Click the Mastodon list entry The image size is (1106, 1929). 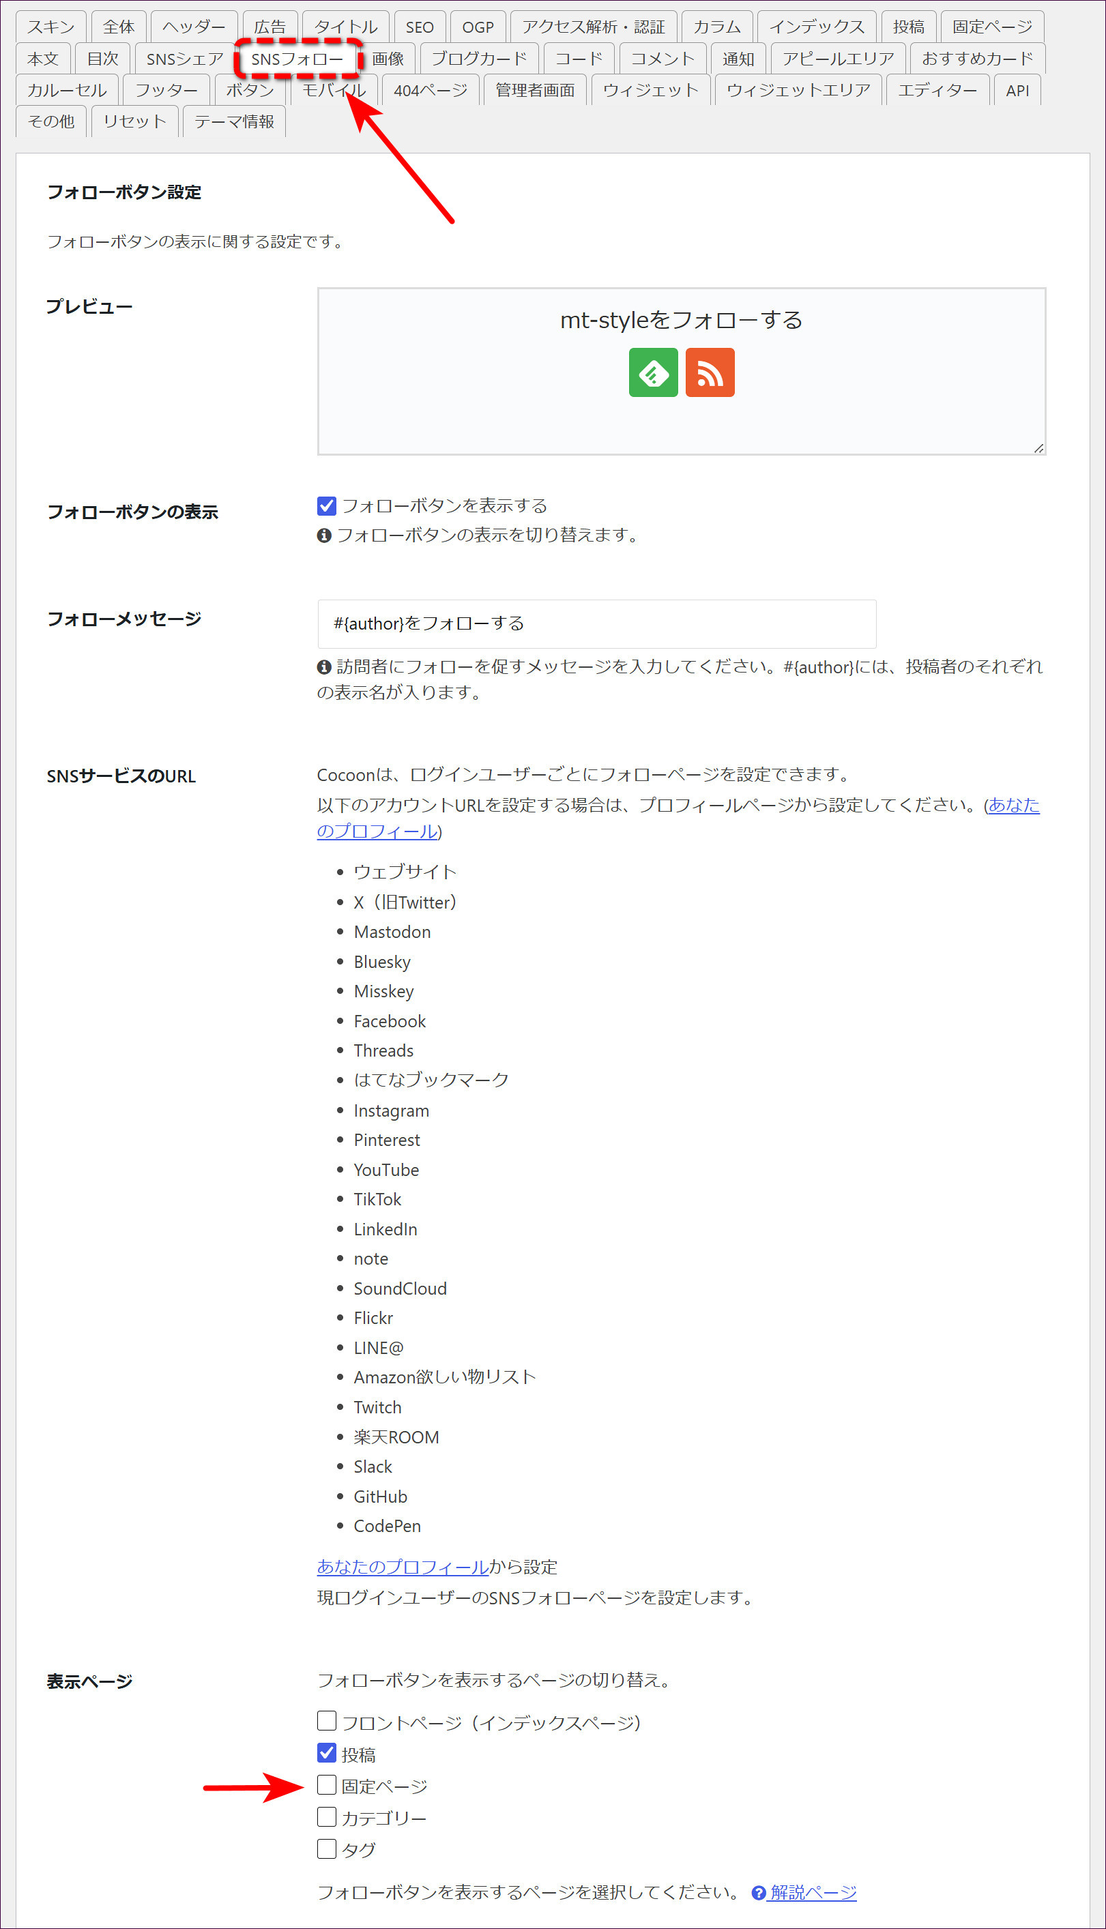tap(392, 932)
